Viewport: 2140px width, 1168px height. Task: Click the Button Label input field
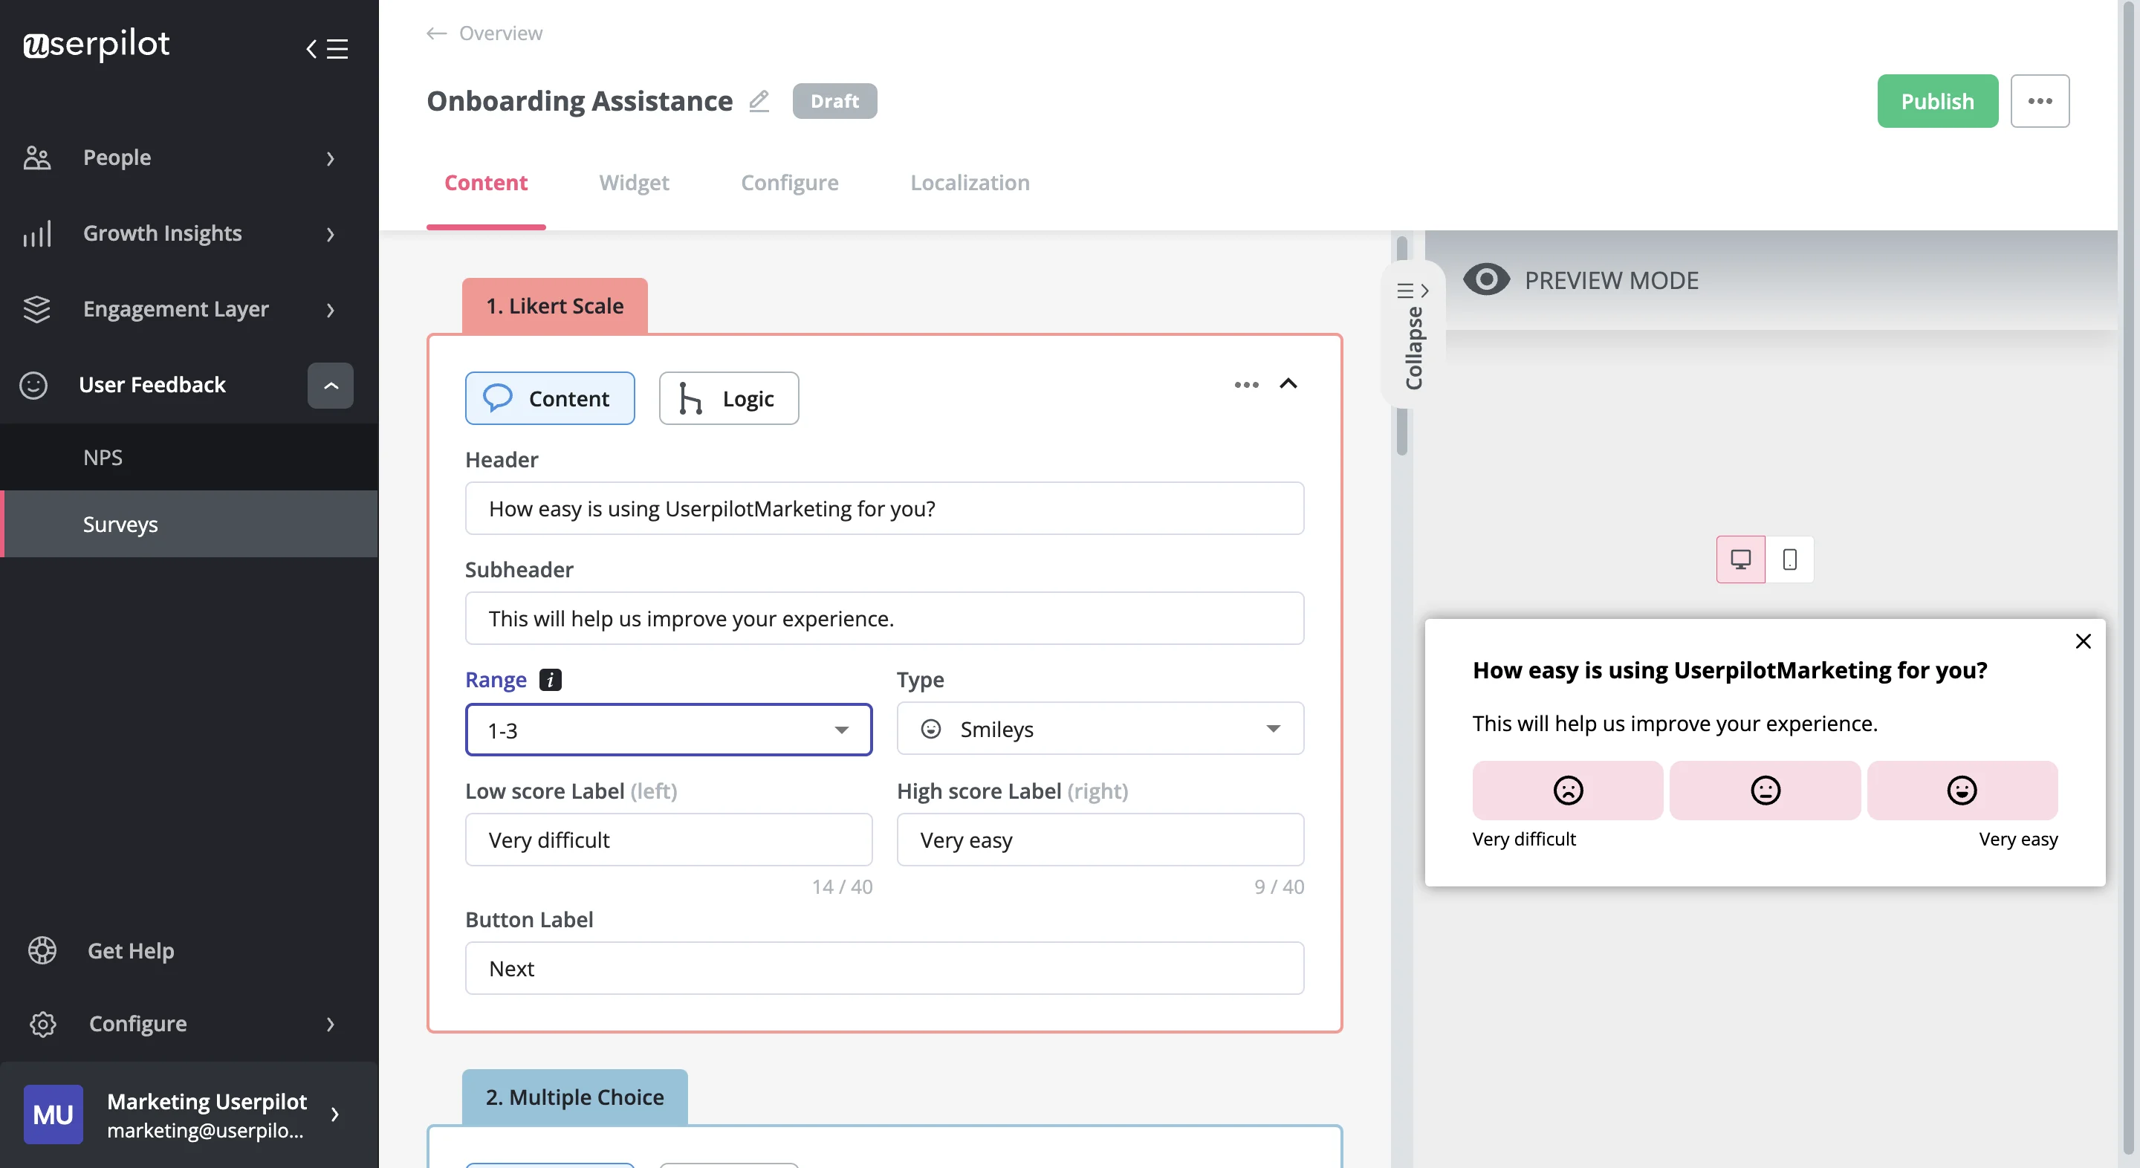[x=884, y=968]
